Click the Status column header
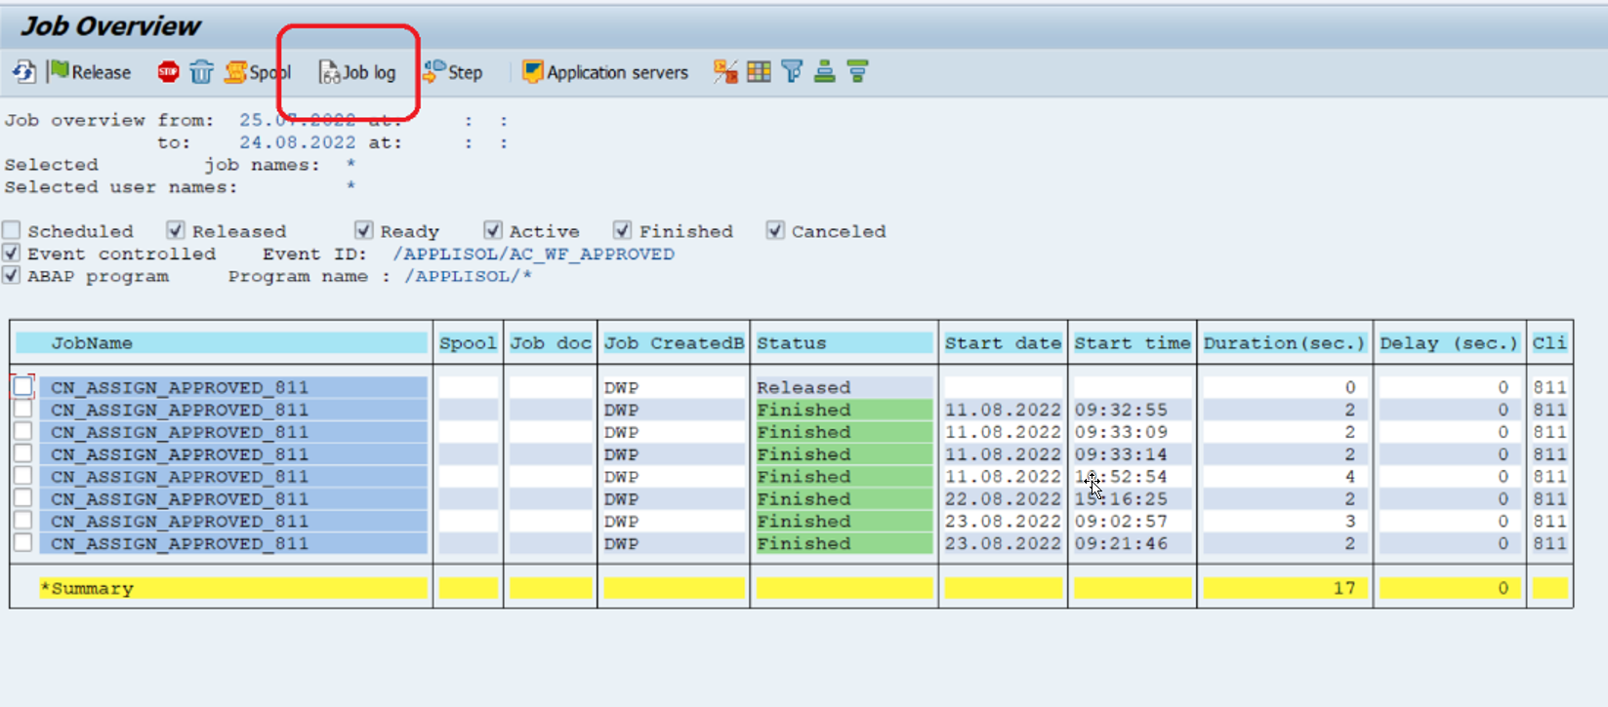The height and width of the screenshot is (707, 1608). pyautogui.click(x=845, y=343)
